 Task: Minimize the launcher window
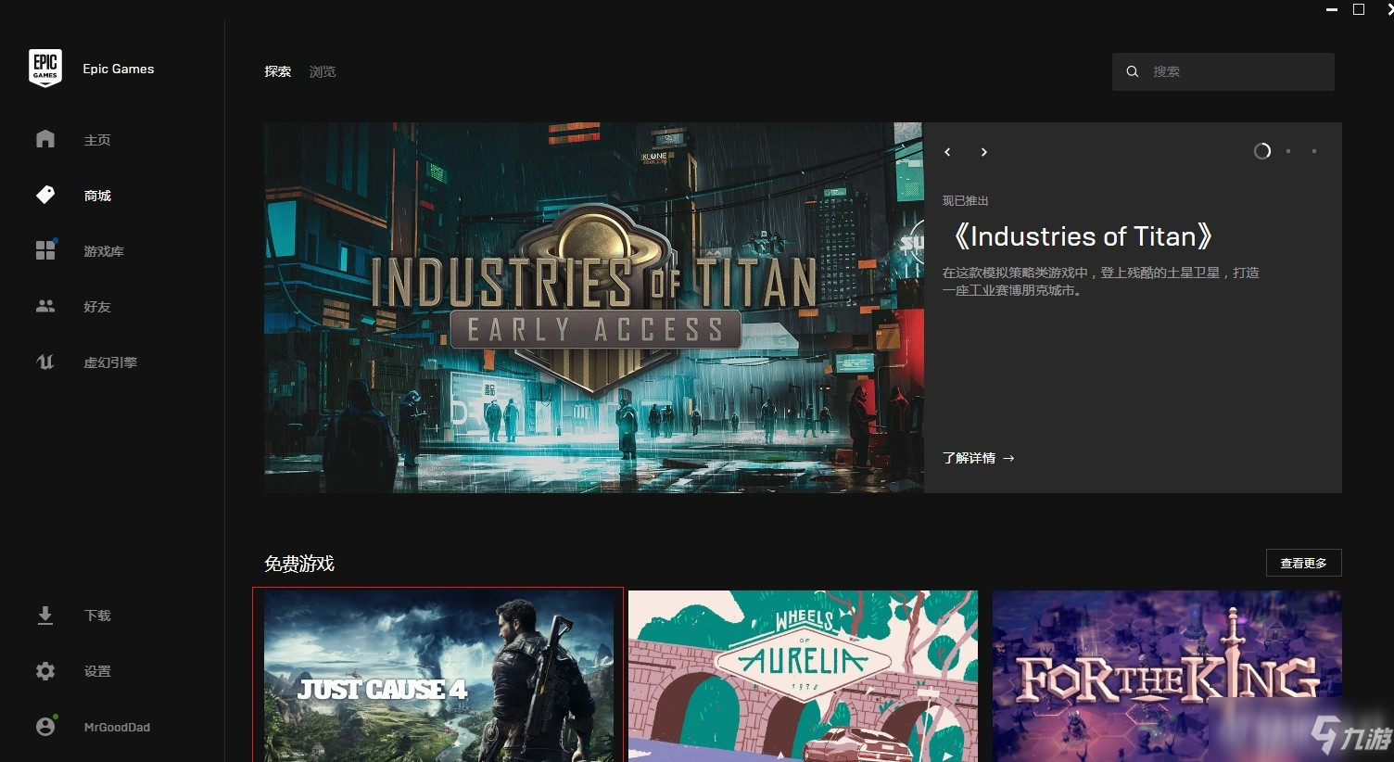point(1332,9)
